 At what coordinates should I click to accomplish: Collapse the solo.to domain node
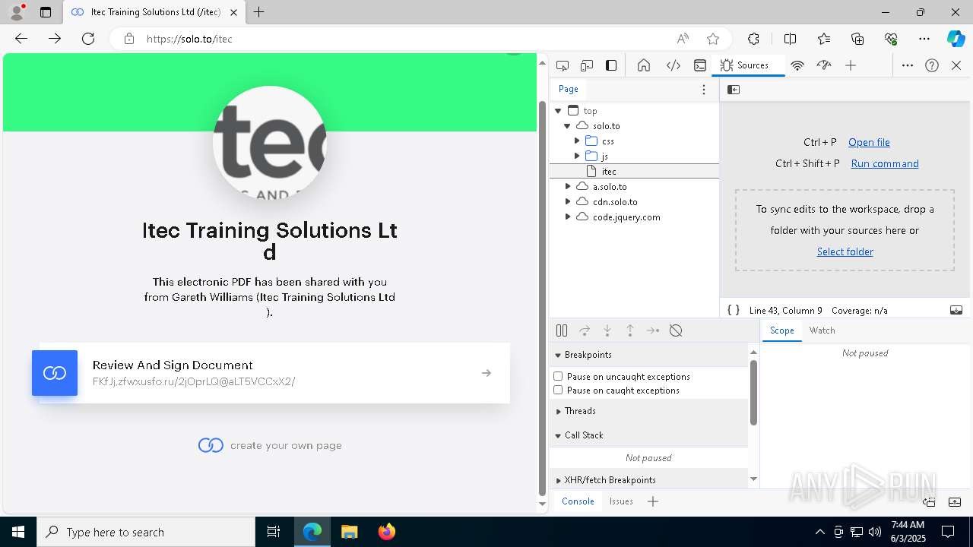coord(567,126)
